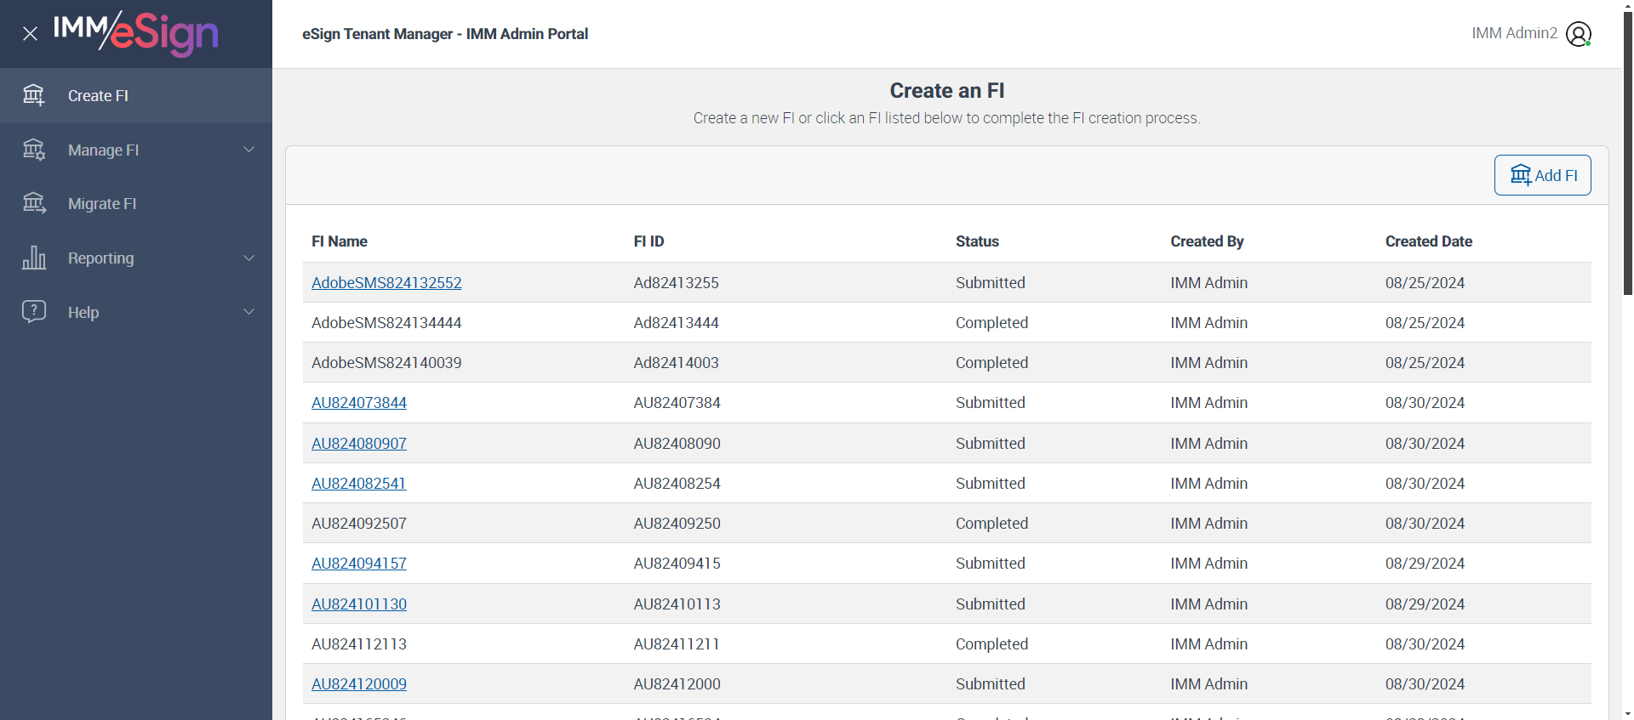Click the Manage FI gear-bank icon
The image size is (1634, 720).
(33, 150)
